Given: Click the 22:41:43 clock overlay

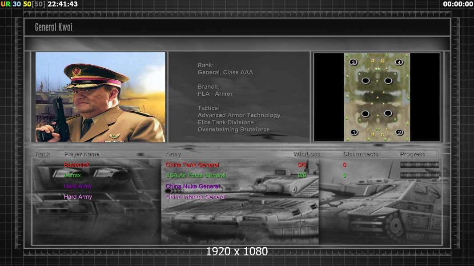Looking at the screenshot, I should [x=63, y=4].
